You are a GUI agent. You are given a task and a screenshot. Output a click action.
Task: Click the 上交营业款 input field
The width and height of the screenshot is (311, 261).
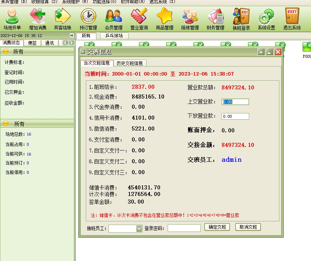point(235,102)
